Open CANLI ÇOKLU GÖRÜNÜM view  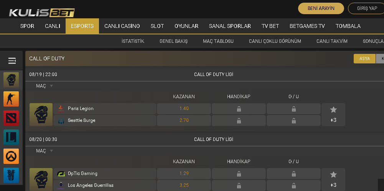point(275,41)
